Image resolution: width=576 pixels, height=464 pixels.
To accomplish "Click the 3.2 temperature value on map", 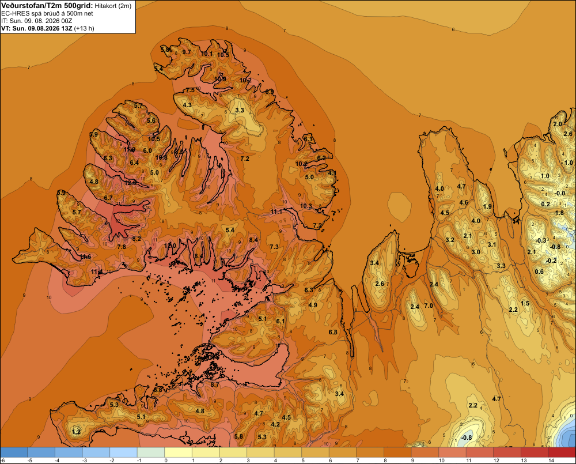I will (x=450, y=240).
